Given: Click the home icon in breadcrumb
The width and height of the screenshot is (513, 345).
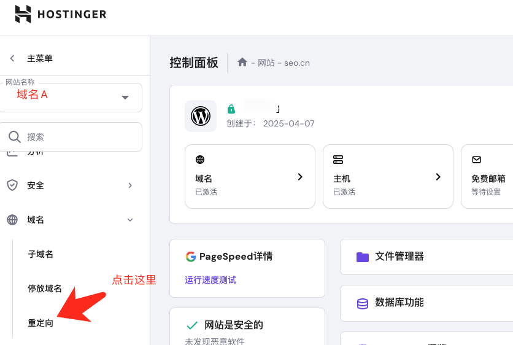Looking at the screenshot, I should pyautogui.click(x=242, y=63).
